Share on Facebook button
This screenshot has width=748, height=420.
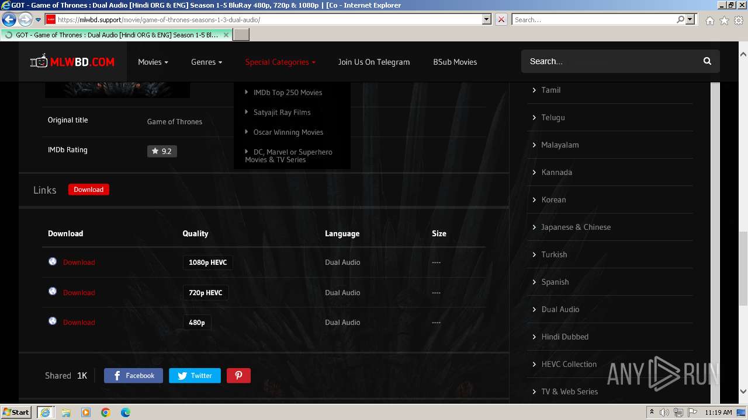pyautogui.click(x=133, y=376)
